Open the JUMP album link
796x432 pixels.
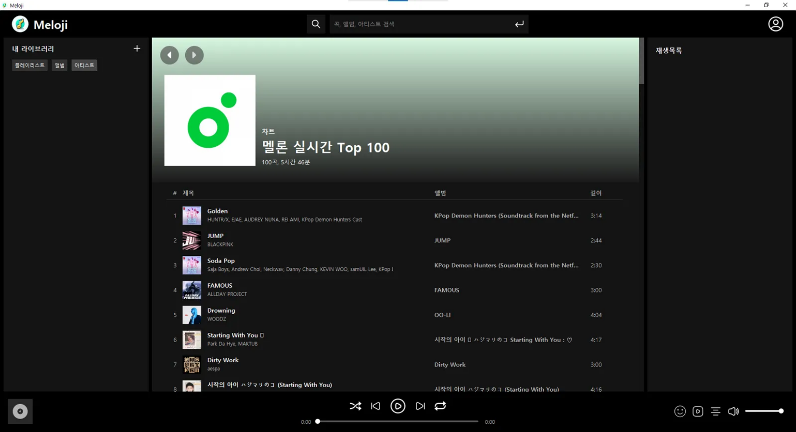pyautogui.click(x=442, y=241)
